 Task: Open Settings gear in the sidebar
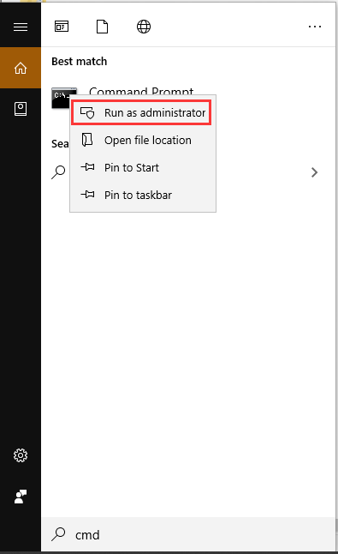(x=21, y=455)
